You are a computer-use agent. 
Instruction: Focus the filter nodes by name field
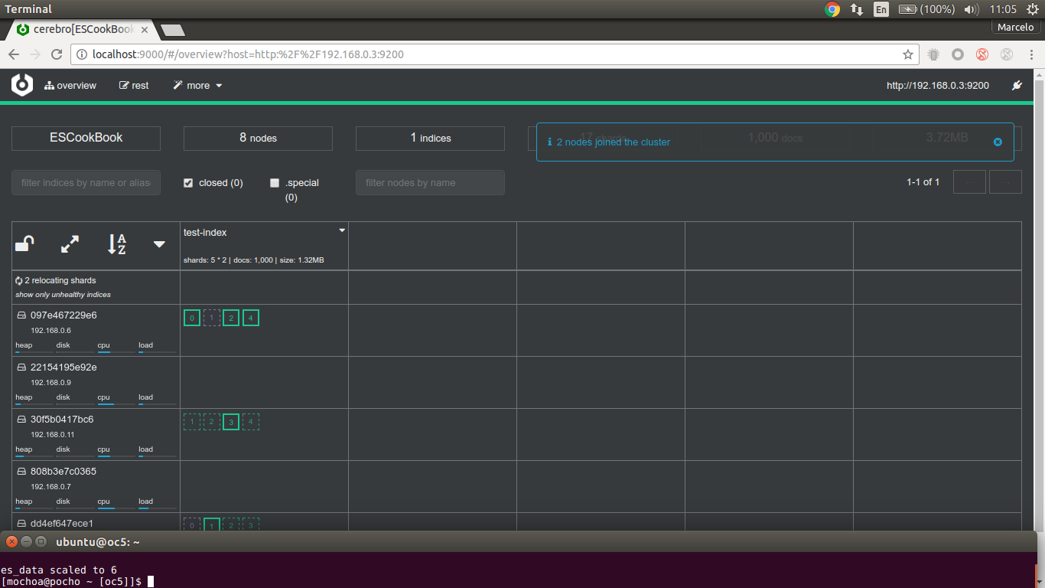click(430, 182)
